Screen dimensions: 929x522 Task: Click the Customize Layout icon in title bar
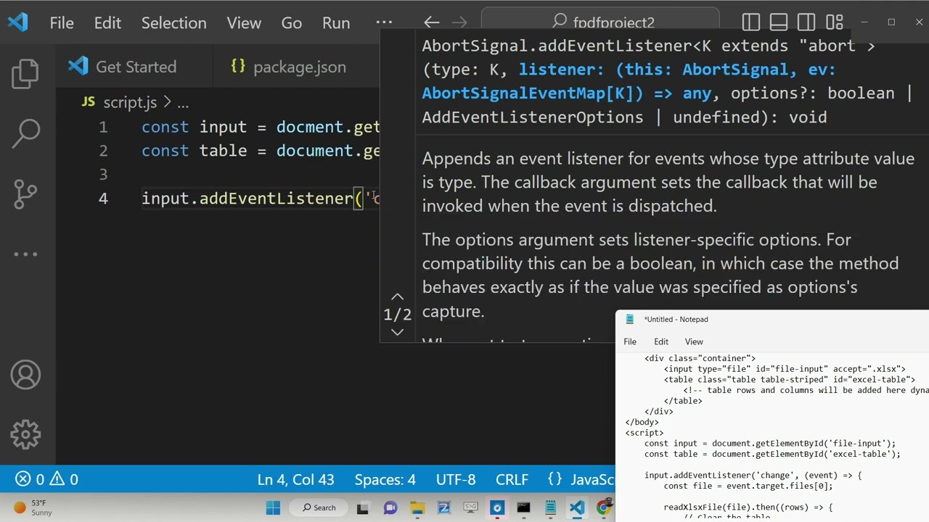834,22
